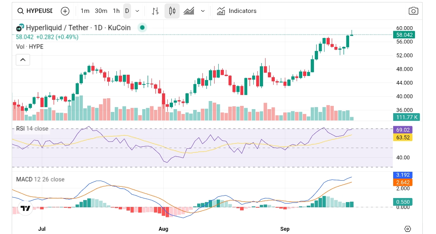
Task: Click the Indicators text button
Action: click(x=242, y=11)
